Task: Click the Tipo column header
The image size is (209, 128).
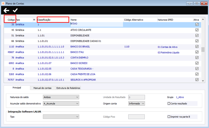Action: 18,20
